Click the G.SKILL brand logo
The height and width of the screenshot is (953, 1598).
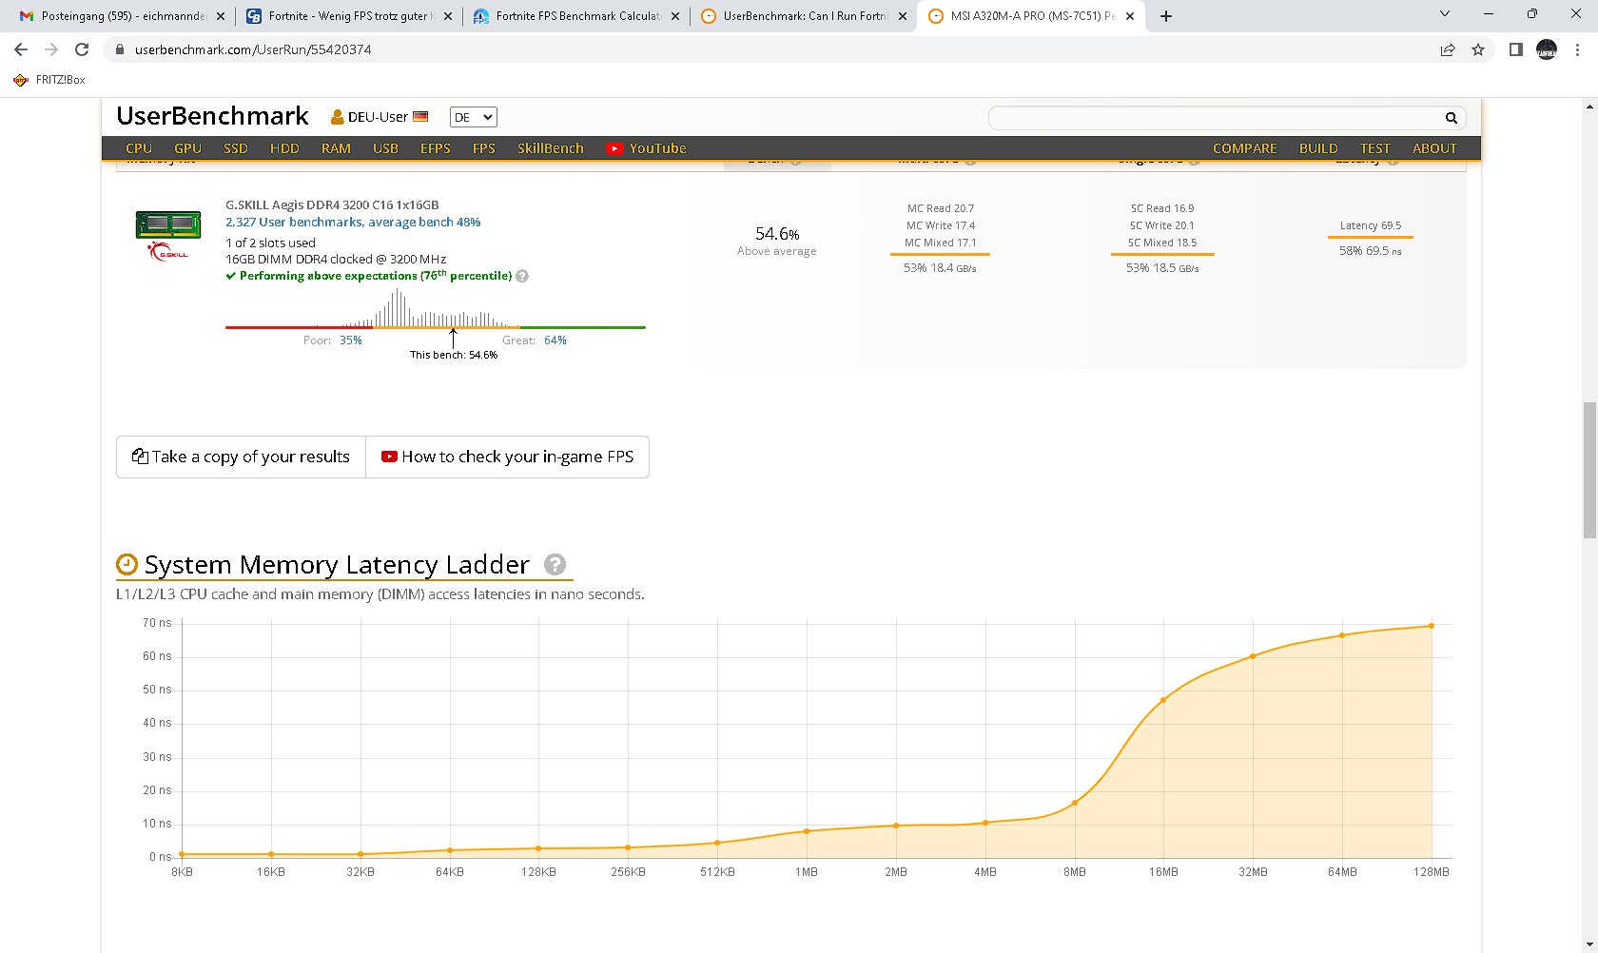click(168, 252)
